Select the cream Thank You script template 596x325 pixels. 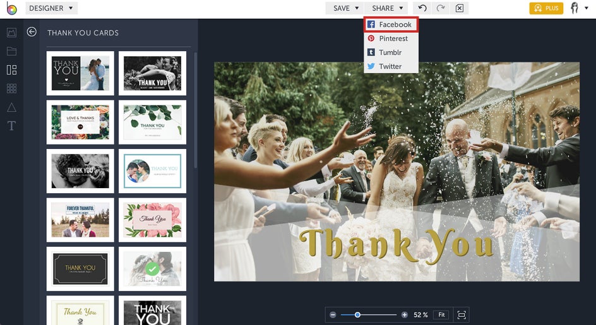pos(80,310)
